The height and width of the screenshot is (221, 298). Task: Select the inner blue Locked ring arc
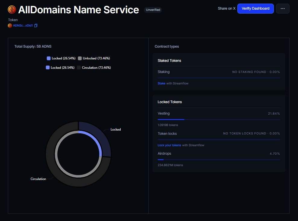94,138
